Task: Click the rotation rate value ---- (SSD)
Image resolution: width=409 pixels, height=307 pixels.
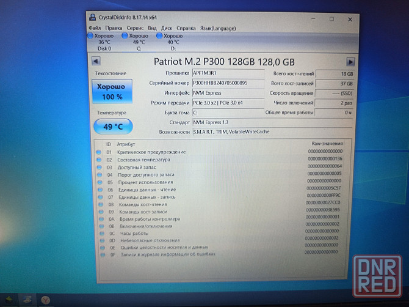Action: pos(334,94)
